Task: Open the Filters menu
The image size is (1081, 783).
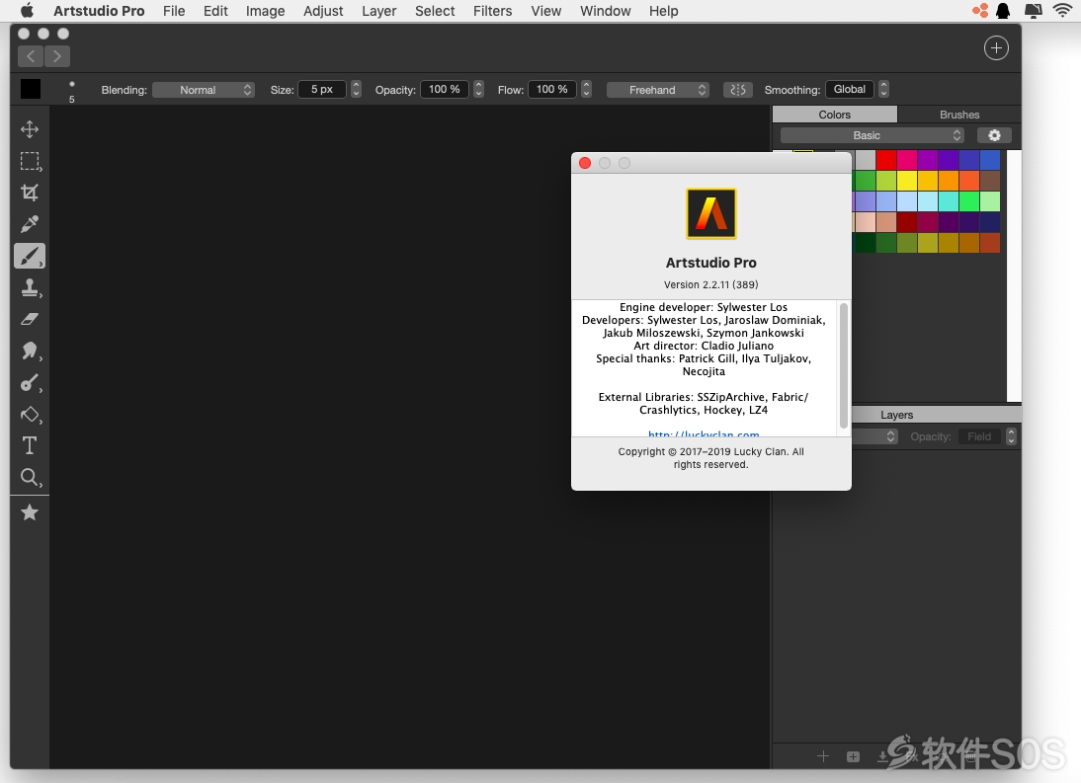Action: coord(492,10)
